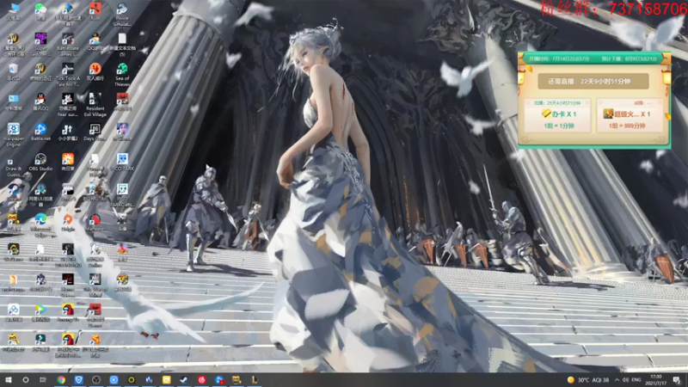Select the 超级火箭 X 1 gift card
Viewport: 688px width, 387px height.
[629, 115]
